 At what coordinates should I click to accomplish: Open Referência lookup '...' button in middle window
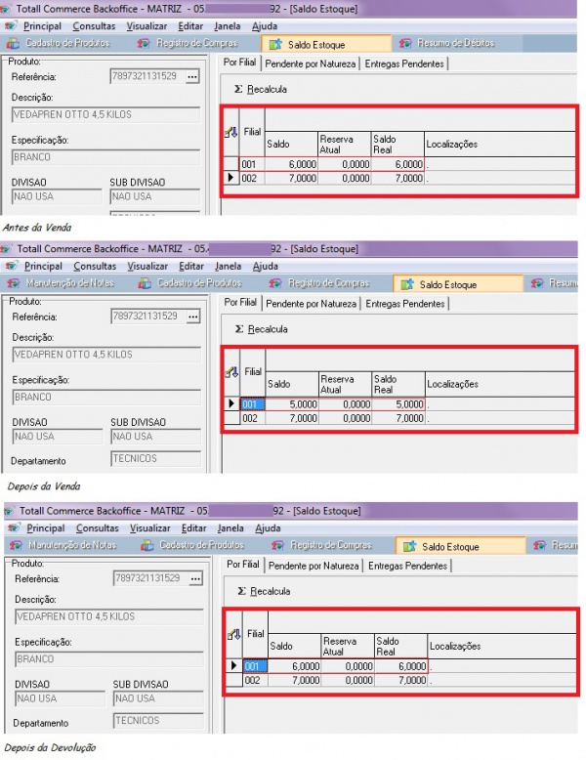coord(191,317)
